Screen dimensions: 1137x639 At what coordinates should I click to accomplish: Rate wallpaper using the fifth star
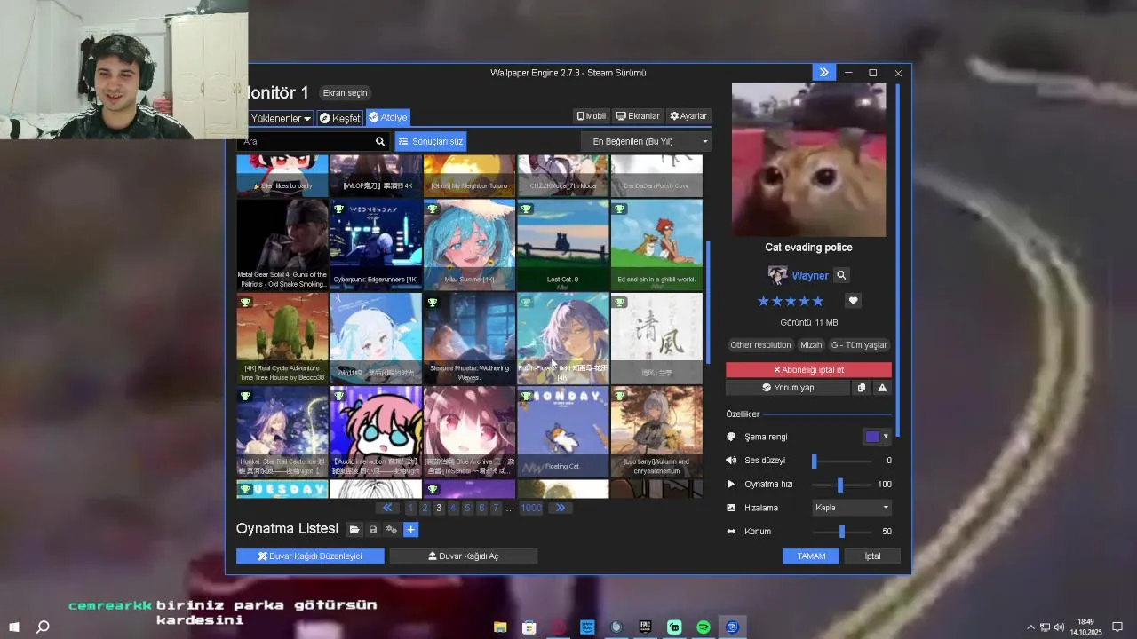click(818, 301)
